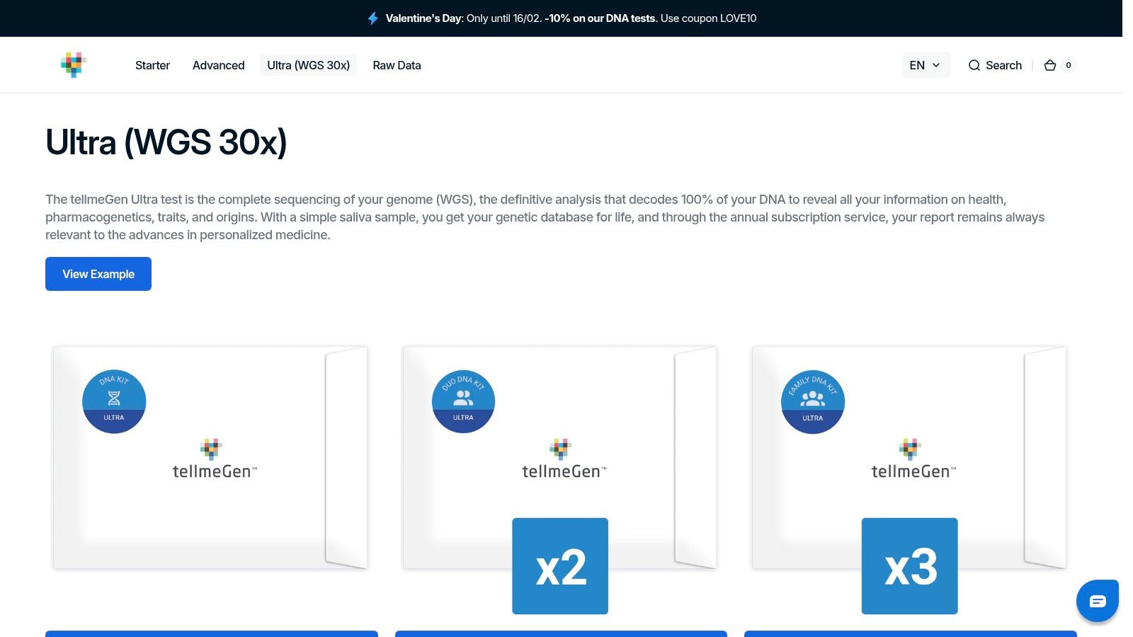Click the chevron next to EN

click(x=936, y=65)
